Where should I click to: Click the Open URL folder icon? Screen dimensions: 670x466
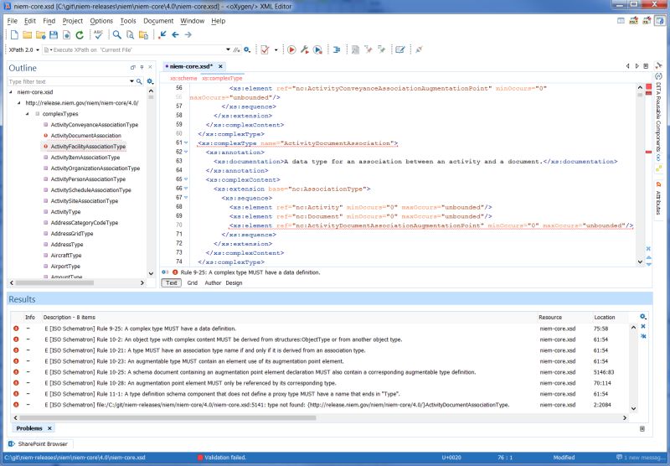[40, 35]
